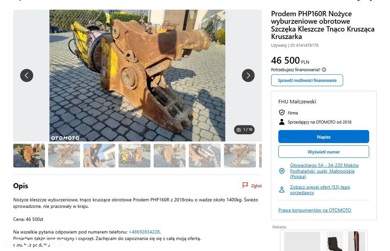This screenshot has width=390, height=251.
Task: Click the boot advertisement image
Action: pos(335,241)
